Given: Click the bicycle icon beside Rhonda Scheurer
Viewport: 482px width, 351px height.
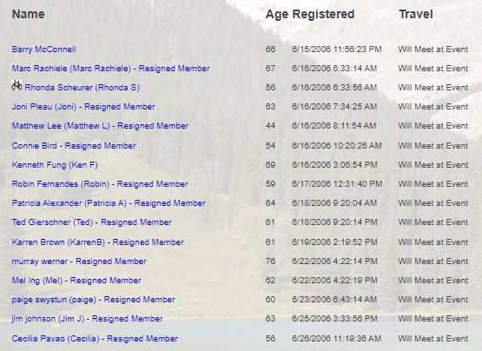Looking at the screenshot, I should pos(17,85).
